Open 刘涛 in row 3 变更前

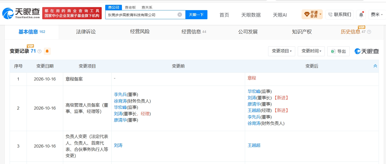tap(118, 146)
